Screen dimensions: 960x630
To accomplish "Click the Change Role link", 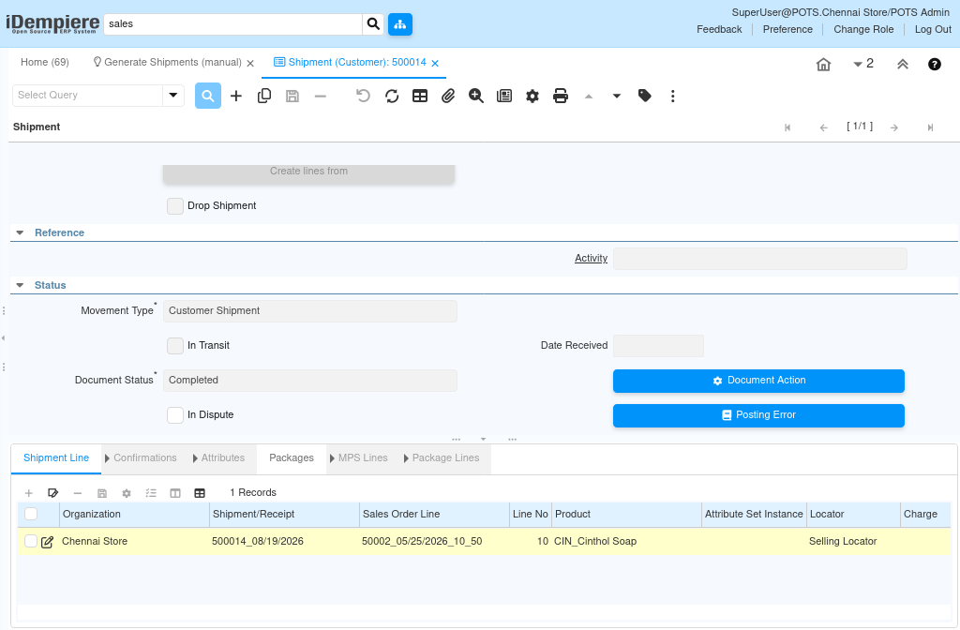I will (x=863, y=29).
